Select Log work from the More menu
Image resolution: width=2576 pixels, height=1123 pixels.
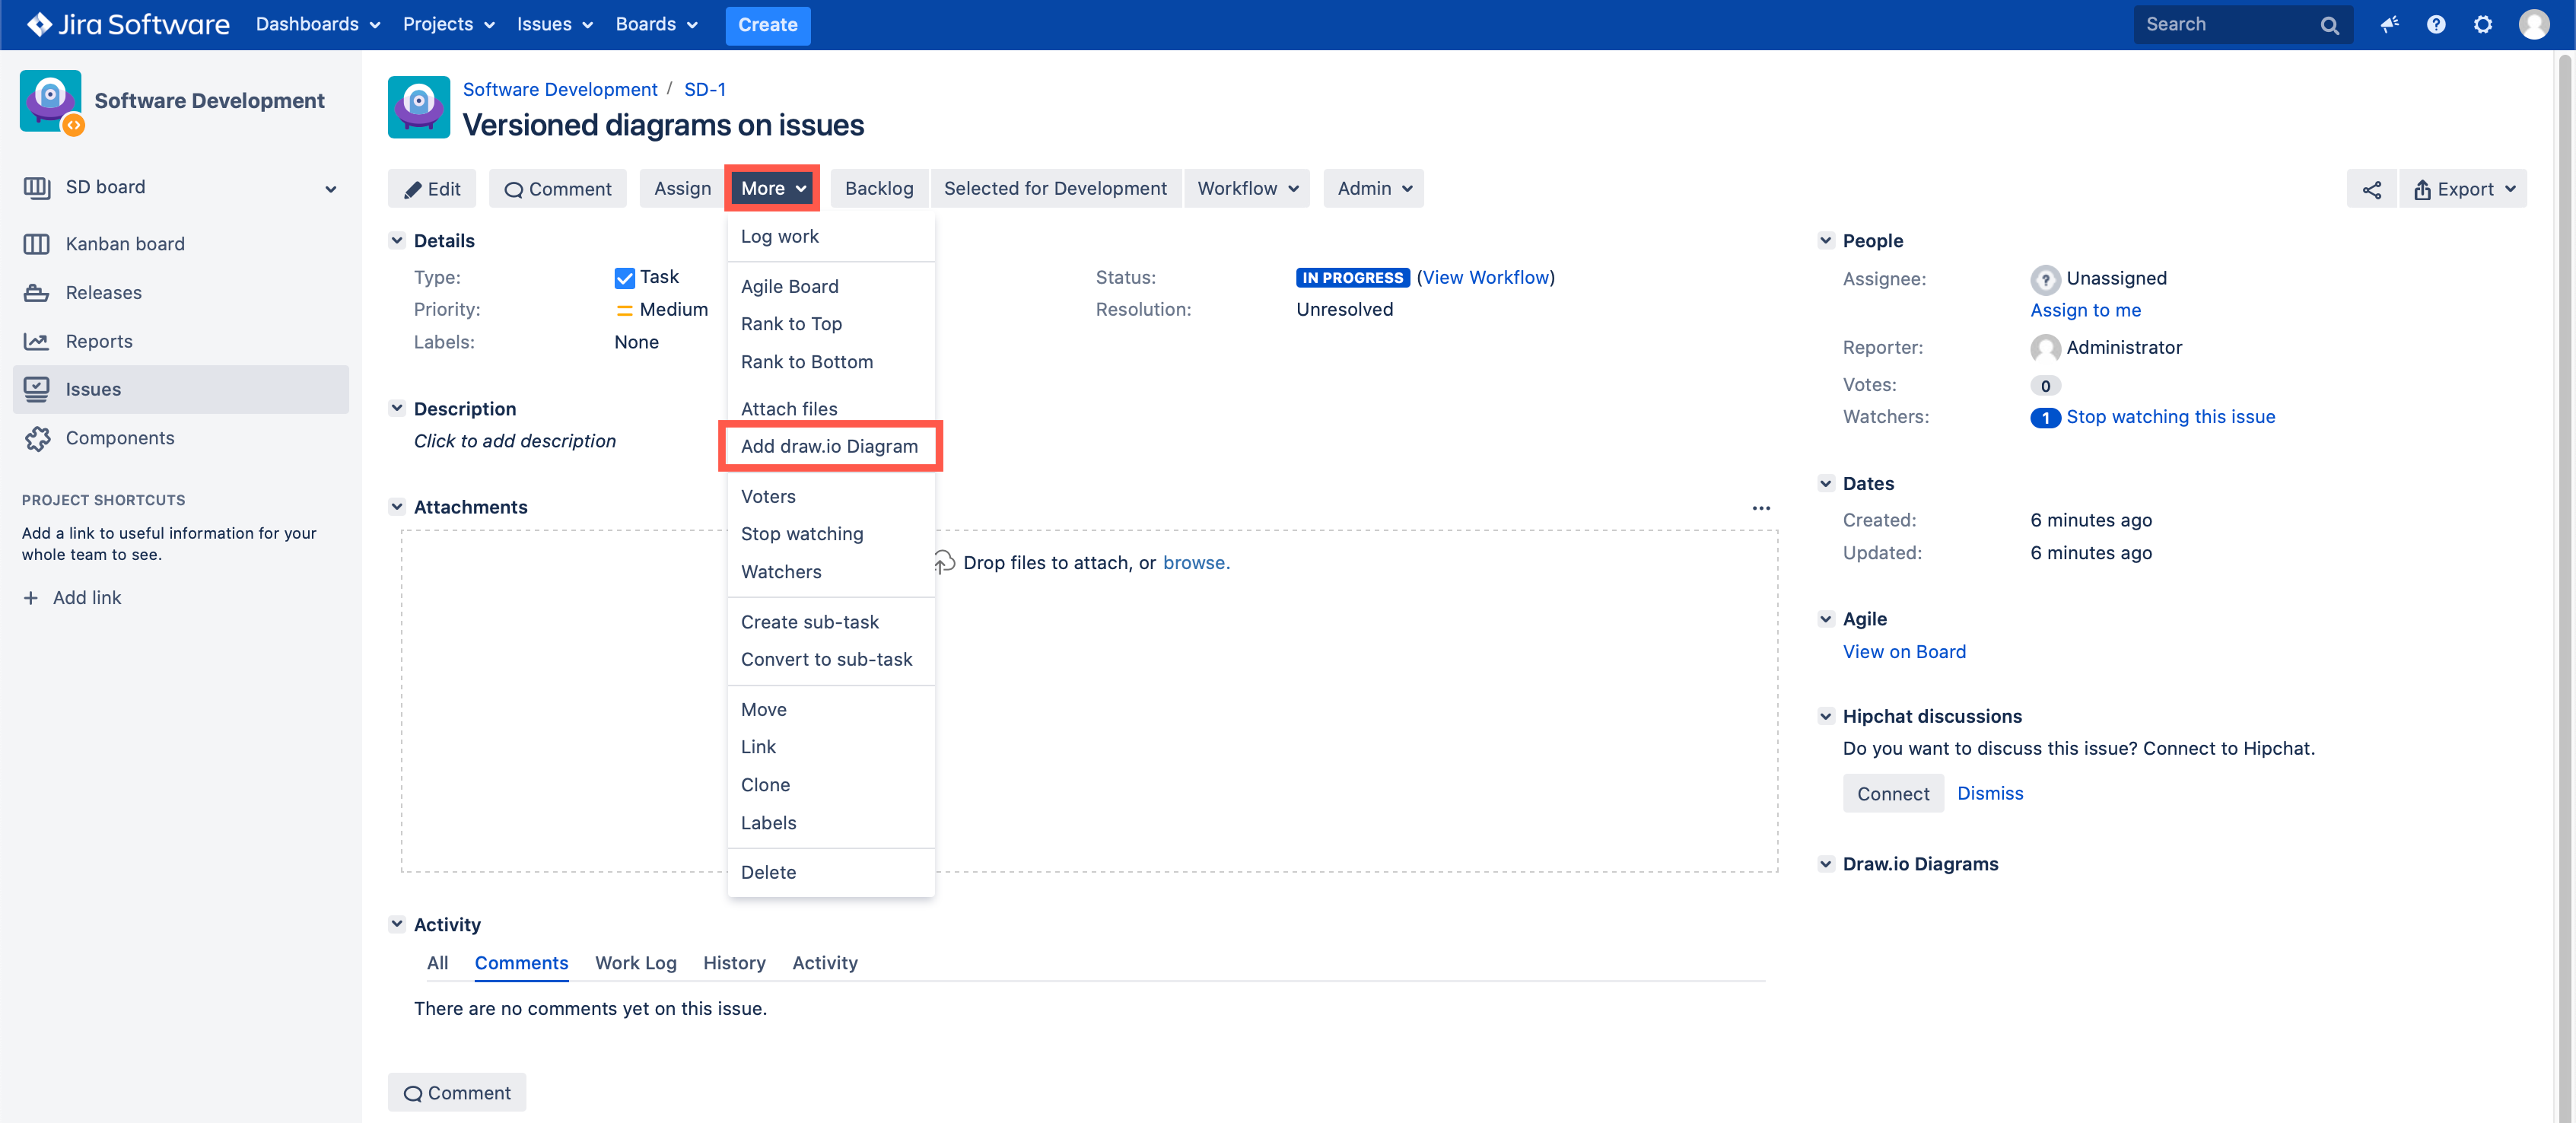(x=780, y=236)
